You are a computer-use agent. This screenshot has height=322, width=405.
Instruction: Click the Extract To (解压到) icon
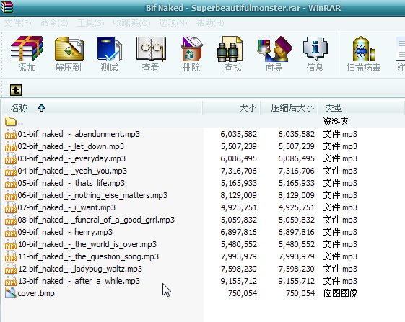click(x=69, y=49)
